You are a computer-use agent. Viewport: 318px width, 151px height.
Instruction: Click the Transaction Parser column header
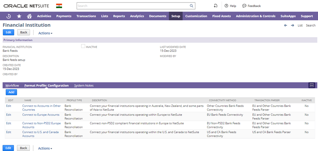(x=267, y=100)
